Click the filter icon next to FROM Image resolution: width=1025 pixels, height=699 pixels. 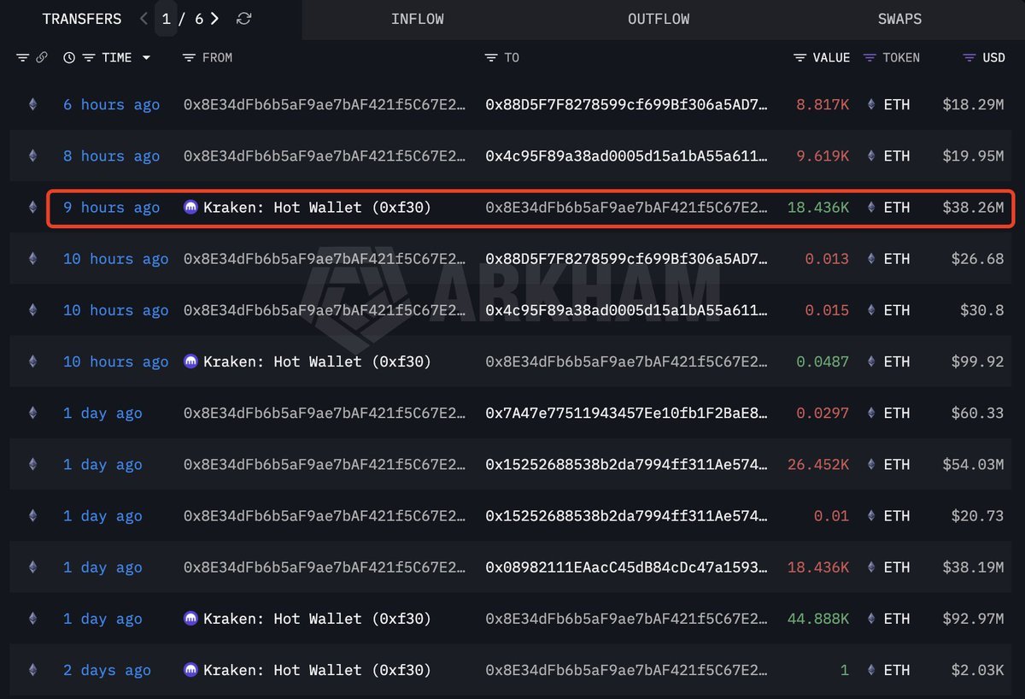[x=189, y=58]
